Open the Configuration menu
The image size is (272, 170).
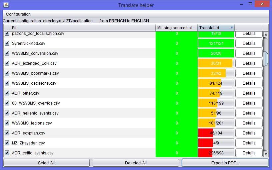[18, 14]
